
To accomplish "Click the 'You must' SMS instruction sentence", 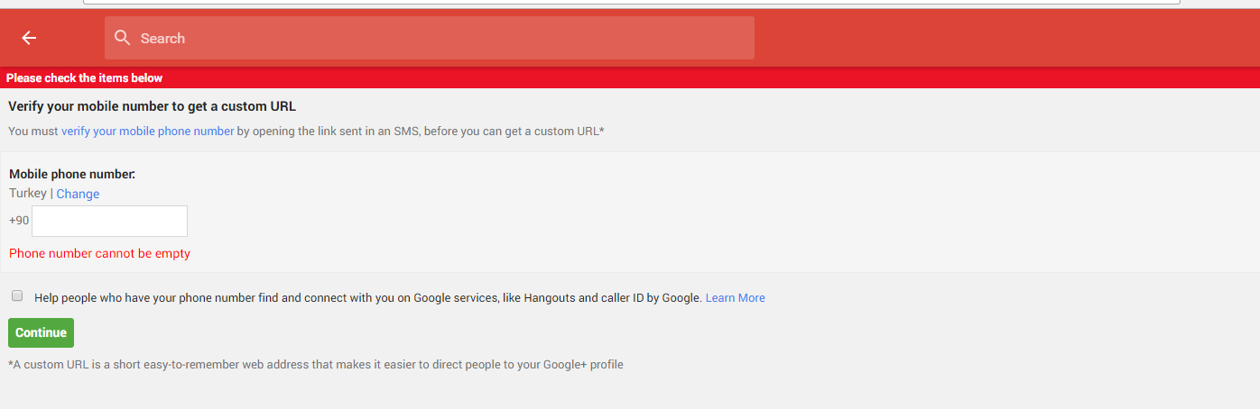I will (306, 131).
